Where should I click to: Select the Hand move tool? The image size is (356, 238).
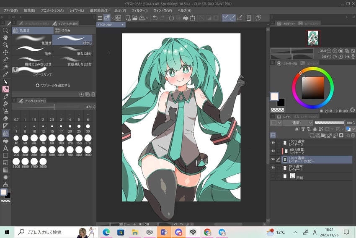(5, 37)
